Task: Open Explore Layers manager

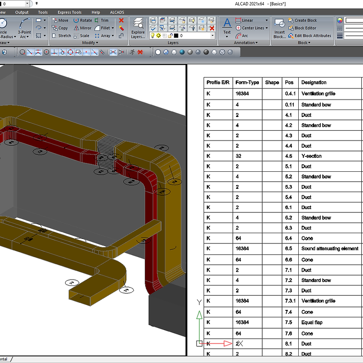Action: point(138,28)
